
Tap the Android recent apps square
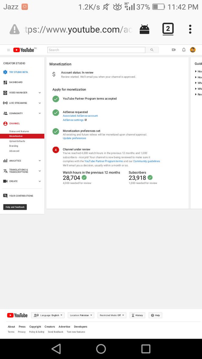pos(146,349)
